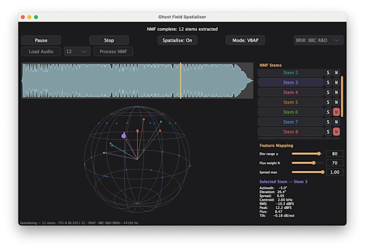Mute Stem 4

point(336,92)
